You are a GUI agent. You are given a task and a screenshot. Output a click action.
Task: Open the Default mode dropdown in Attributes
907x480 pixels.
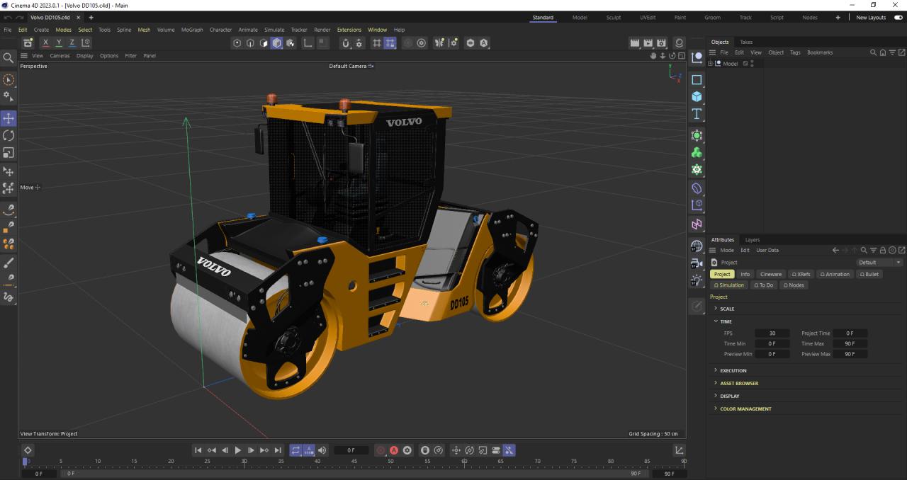tap(879, 263)
